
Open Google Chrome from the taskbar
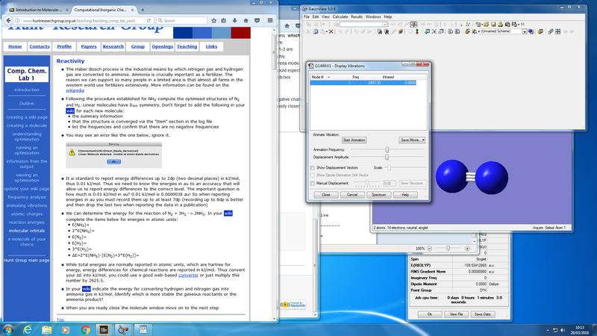click(x=85, y=330)
